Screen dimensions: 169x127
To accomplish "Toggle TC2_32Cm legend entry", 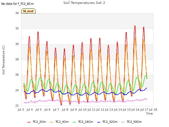I will pos(107,122).
